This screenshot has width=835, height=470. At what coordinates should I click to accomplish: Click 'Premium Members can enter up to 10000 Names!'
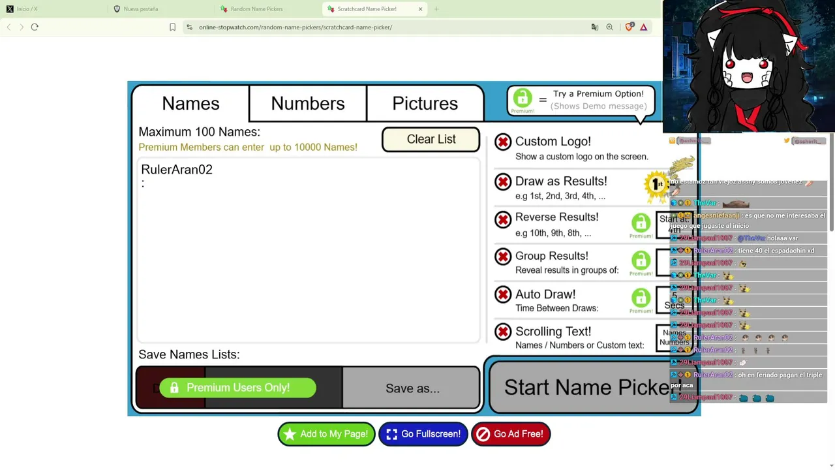[248, 148]
